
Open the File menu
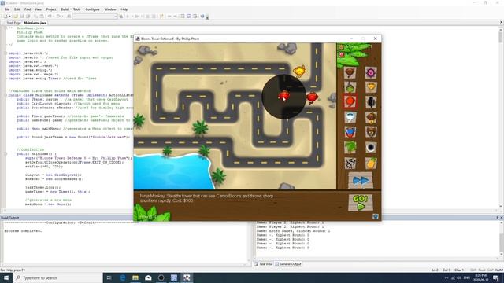click(x=7, y=9)
